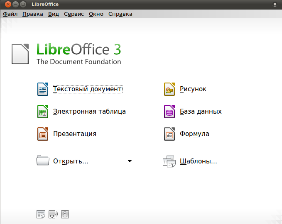282x224 pixels.
Task: Open the Вид menu
Action: 54,14
